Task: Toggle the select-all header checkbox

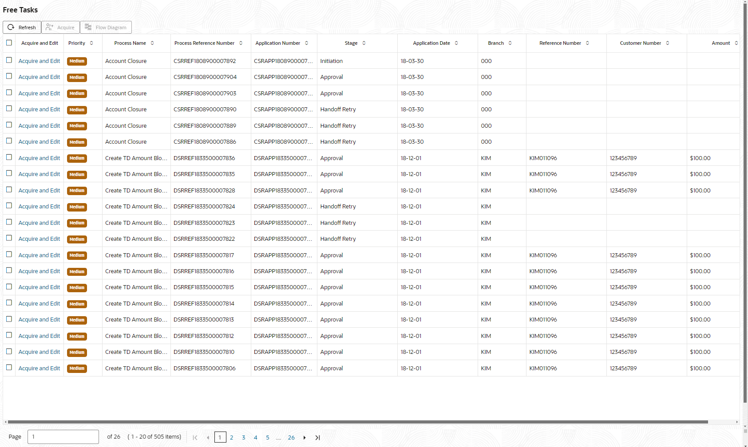Action: 9,43
